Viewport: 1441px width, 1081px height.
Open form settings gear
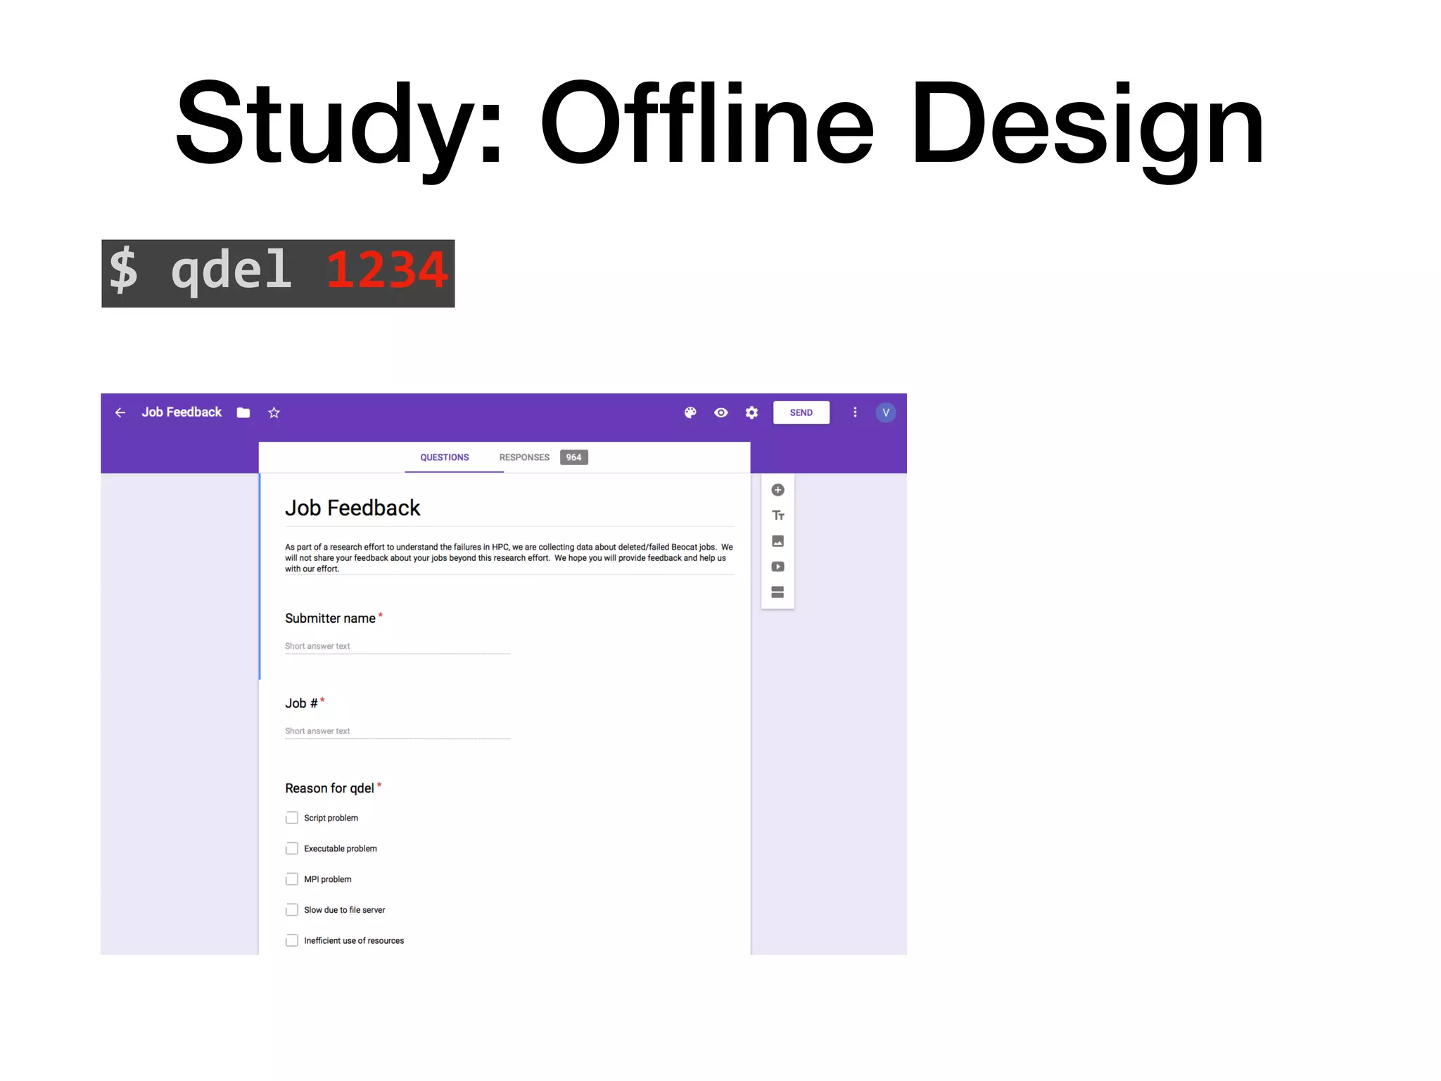click(751, 412)
